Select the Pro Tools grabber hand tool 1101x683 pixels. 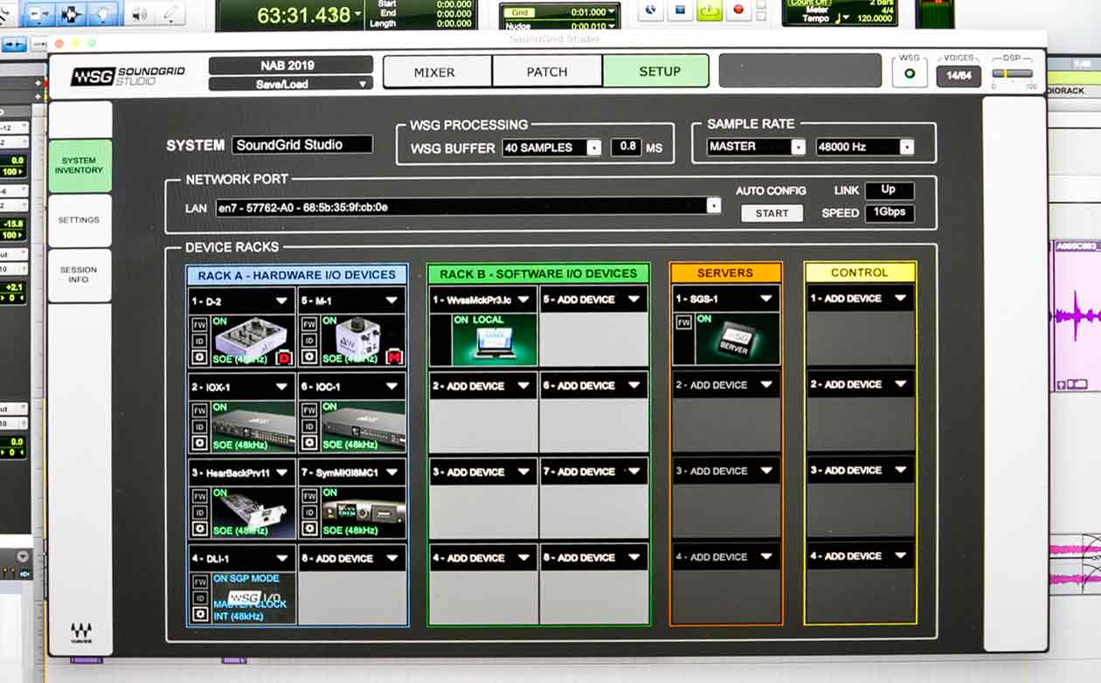click(x=104, y=13)
